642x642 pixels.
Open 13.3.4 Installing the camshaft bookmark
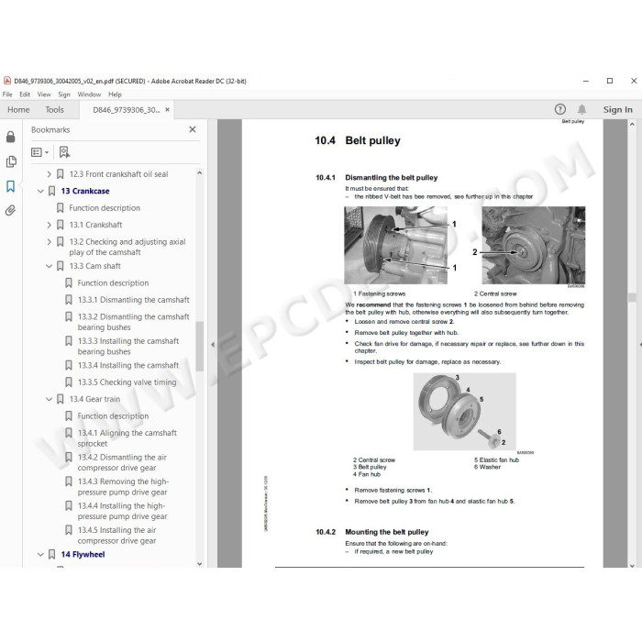128,365
